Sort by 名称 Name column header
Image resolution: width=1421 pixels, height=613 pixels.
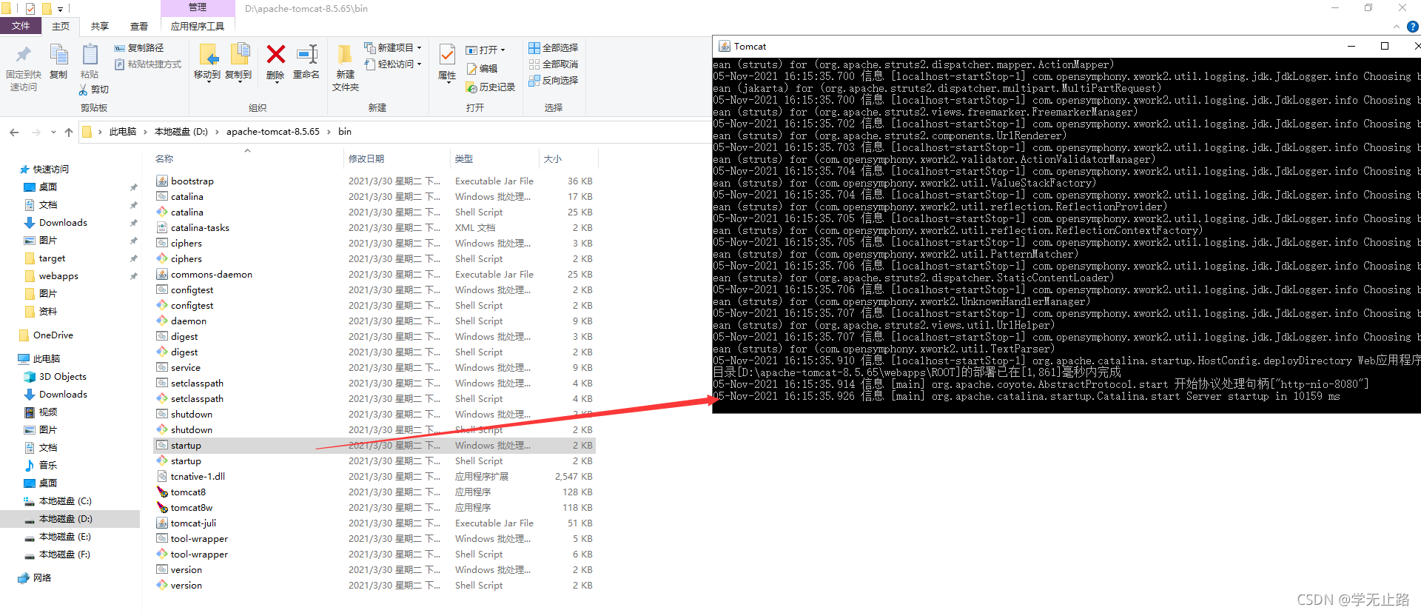coord(164,159)
